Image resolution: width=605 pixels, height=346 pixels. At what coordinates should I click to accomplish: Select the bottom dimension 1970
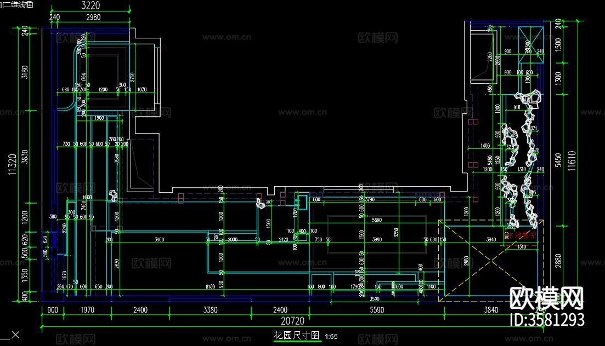pyautogui.click(x=88, y=310)
